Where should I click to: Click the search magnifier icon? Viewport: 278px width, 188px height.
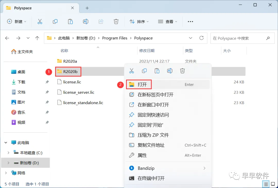[268, 38]
